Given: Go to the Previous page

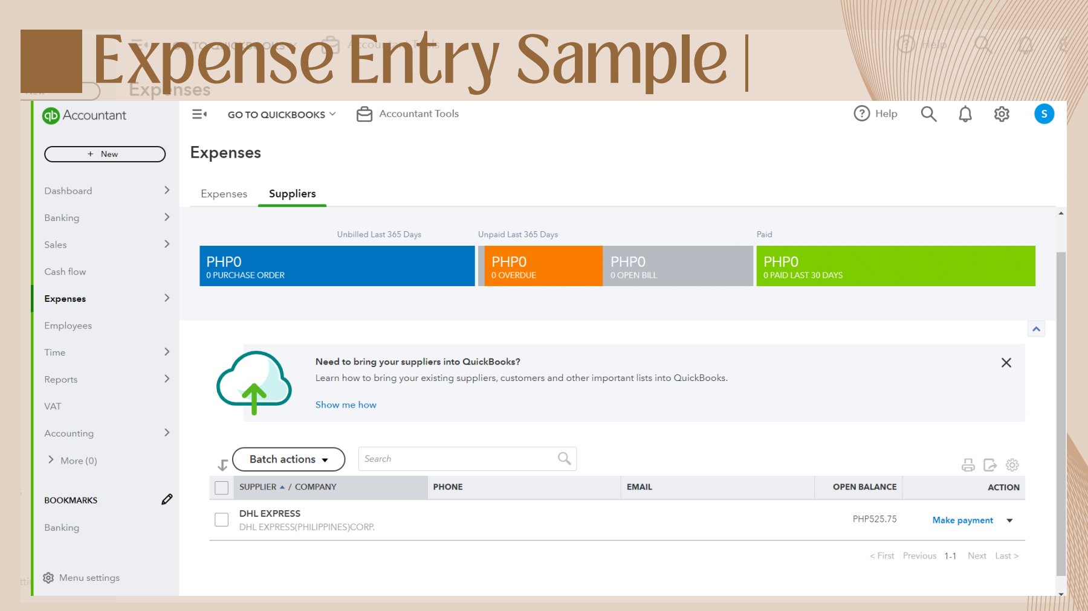Looking at the screenshot, I should coord(919,556).
